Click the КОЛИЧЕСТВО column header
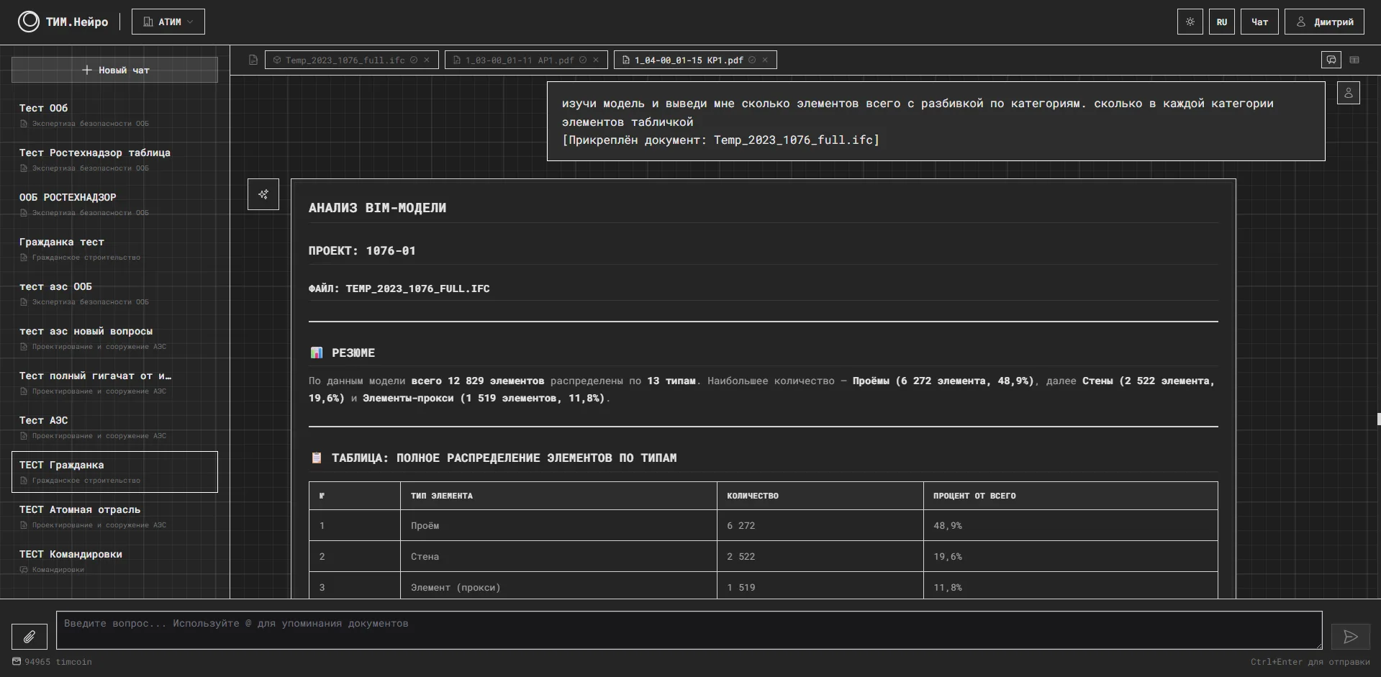 point(753,496)
